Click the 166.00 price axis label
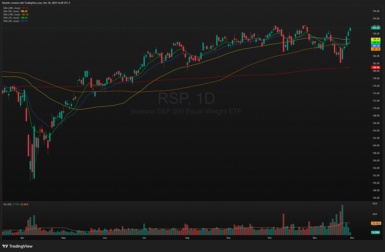Screen dimensions: 385x252 coord(376,123)
